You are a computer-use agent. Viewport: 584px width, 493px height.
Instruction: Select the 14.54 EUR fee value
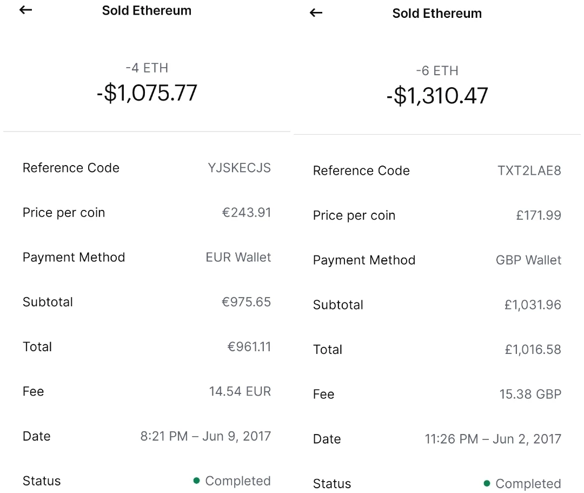(240, 392)
